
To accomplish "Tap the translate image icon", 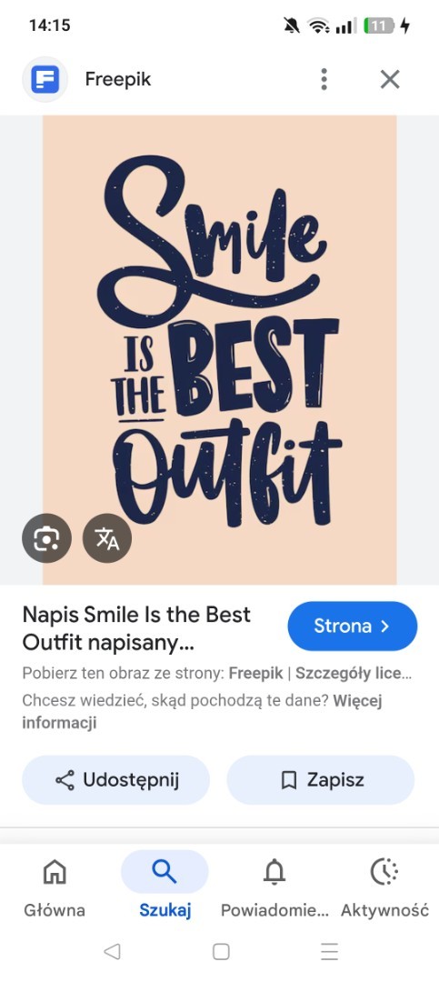I will 107,538.
